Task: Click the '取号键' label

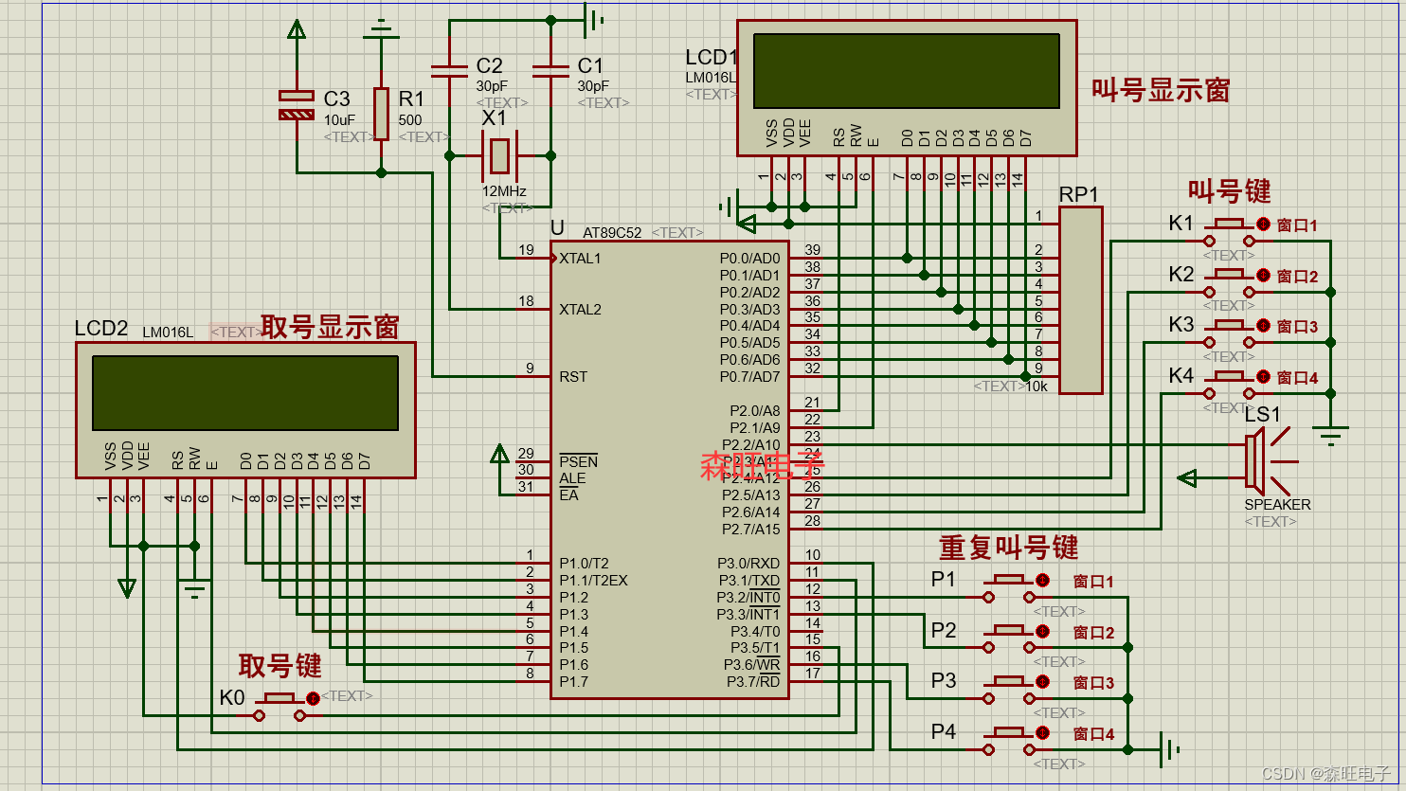Action: [x=279, y=666]
